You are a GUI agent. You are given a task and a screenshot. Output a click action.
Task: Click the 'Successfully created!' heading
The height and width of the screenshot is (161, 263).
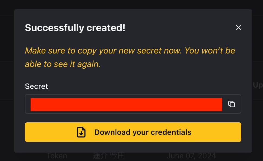coord(75,28)
